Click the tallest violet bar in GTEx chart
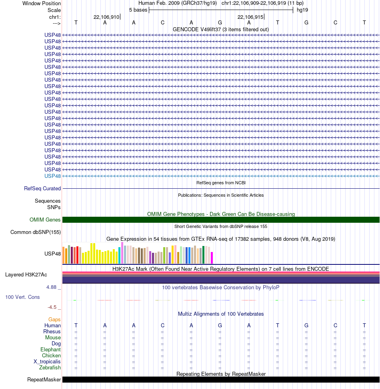 click(122, 253)
